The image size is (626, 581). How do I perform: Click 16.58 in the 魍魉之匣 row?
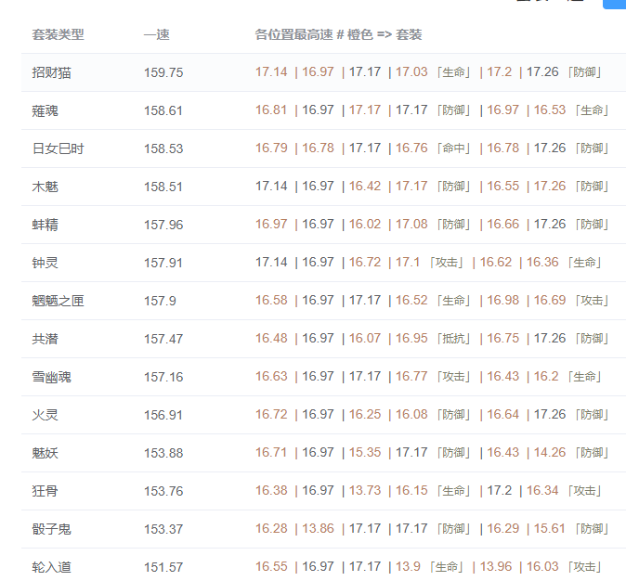click(x=271, y=300)
